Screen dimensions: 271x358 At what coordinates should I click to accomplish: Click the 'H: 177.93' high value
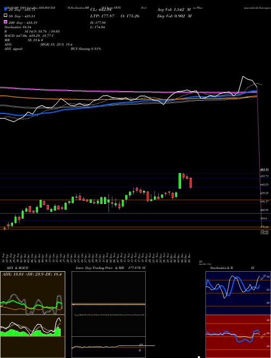pos(98,23)
